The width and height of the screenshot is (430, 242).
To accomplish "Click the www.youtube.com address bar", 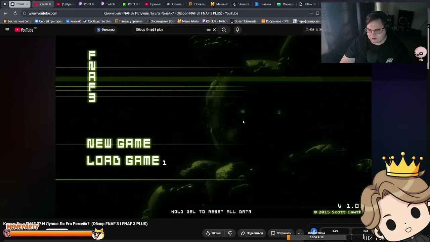I will click(x=43, y=13).
